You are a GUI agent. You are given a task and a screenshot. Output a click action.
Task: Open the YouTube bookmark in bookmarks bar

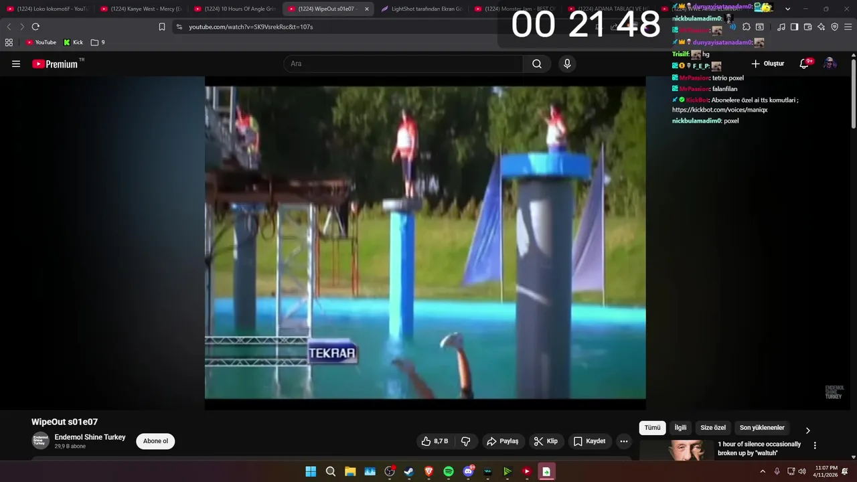click(x=41, y=42)
